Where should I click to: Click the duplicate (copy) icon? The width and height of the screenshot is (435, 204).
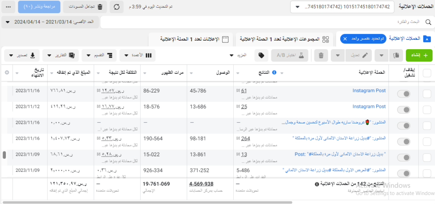click(x=396, y=56)
